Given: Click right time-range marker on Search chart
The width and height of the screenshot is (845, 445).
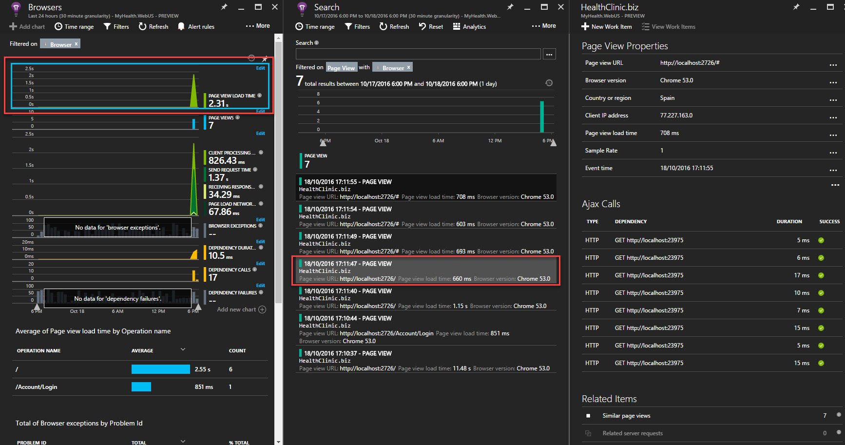Looking at the screenshot, I should click(x=553, y=142).
